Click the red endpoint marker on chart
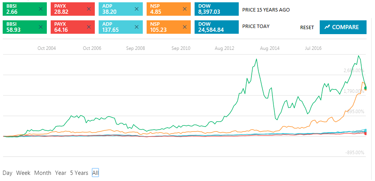 point(365,133)
